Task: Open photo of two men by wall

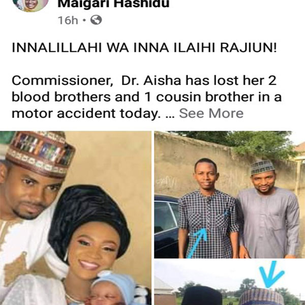Action: click(x=230, y=195)
